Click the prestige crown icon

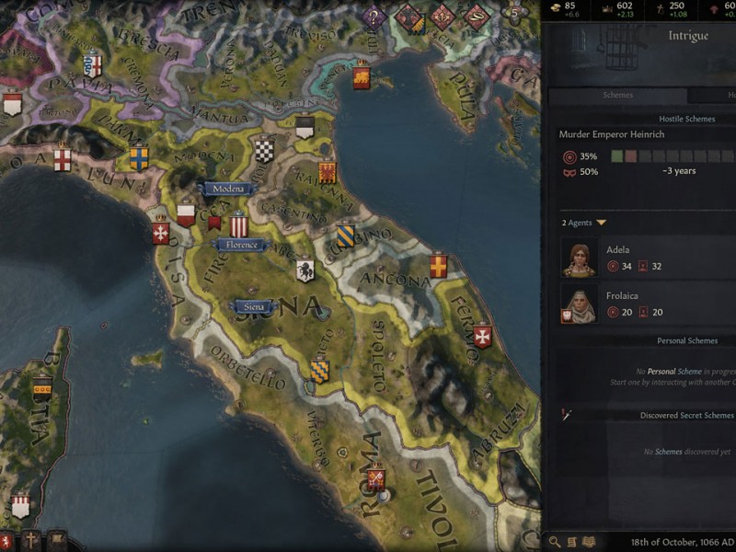[607, 8]
